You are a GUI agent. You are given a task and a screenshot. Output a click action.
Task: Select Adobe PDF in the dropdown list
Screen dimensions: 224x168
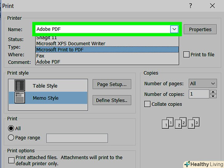(107, 62)
